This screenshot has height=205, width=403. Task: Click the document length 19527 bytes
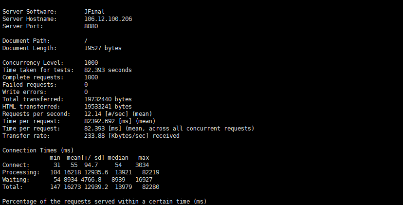tap(103, 48)
